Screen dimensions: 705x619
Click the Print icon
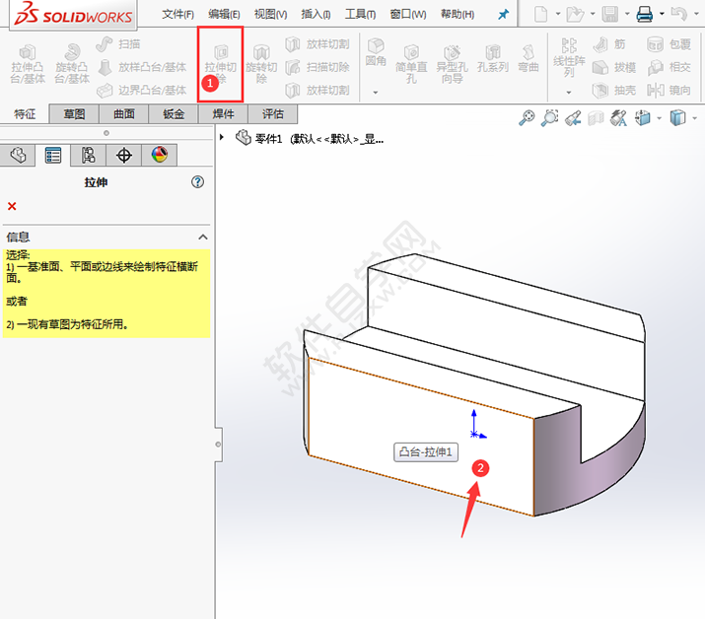[x=645, y=14]
